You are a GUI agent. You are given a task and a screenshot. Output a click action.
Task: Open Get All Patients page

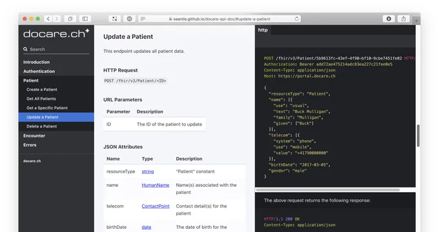click(x=41, y=99)
